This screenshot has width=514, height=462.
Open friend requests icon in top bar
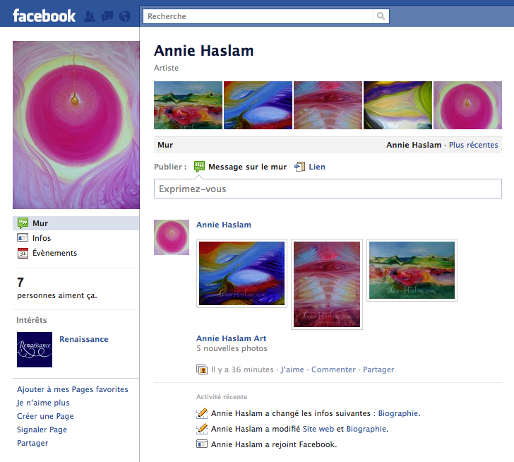click(90, 16)
